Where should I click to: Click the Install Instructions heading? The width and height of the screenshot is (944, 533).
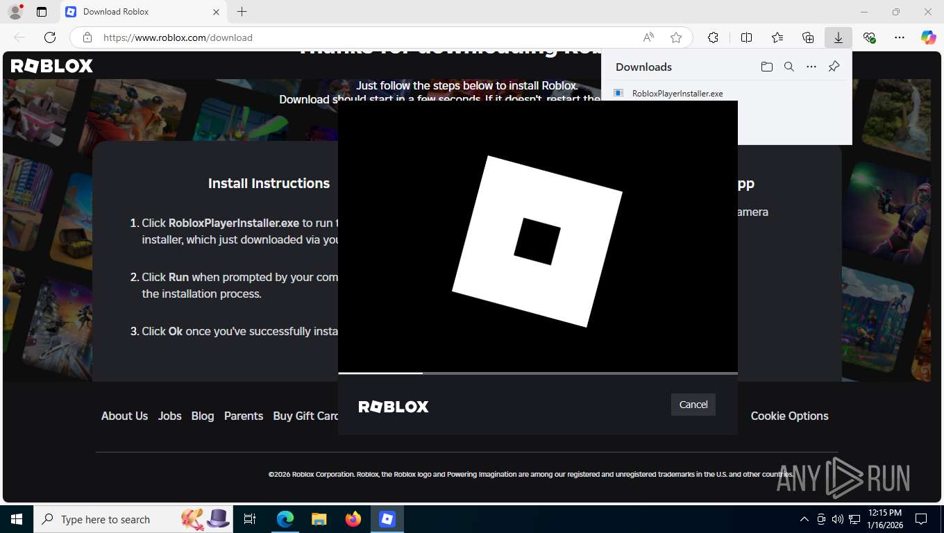pos(269,183)
